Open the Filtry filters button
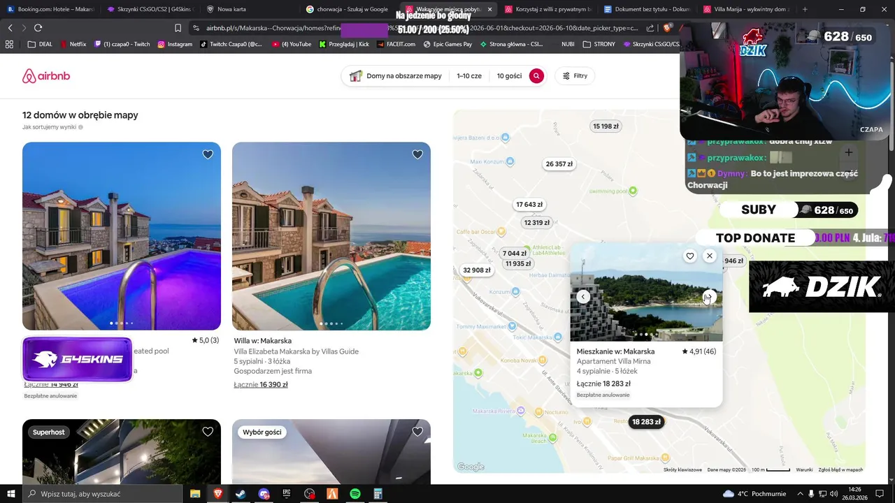Image resolution: width=895 pixels, height=503 pixels. 575,76
